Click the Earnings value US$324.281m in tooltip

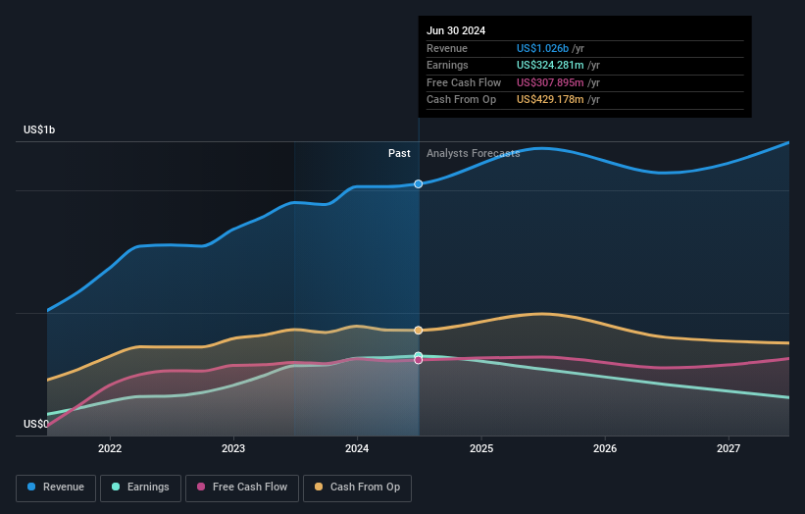click(x=550, y=65)
